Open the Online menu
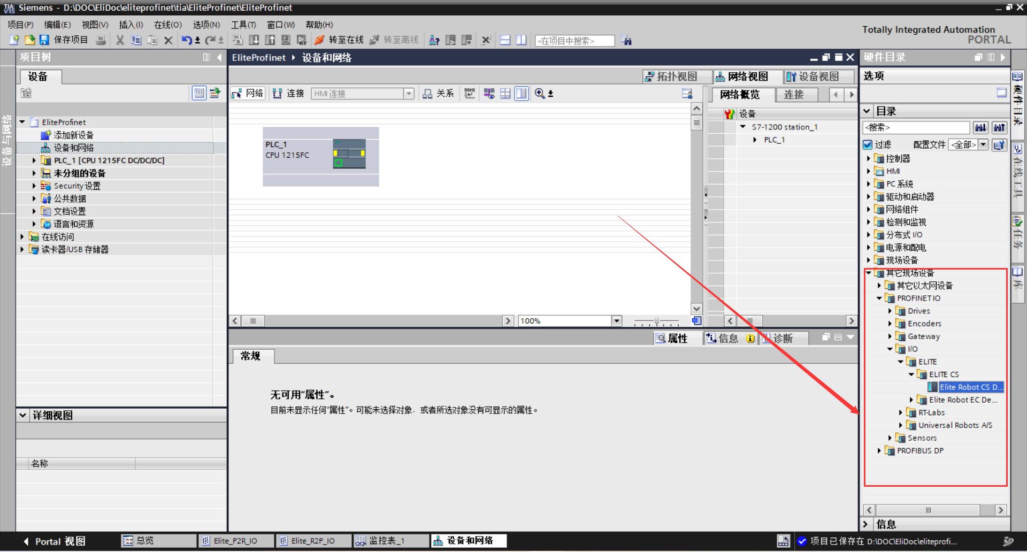1027x552 pixels. [167, 25]
